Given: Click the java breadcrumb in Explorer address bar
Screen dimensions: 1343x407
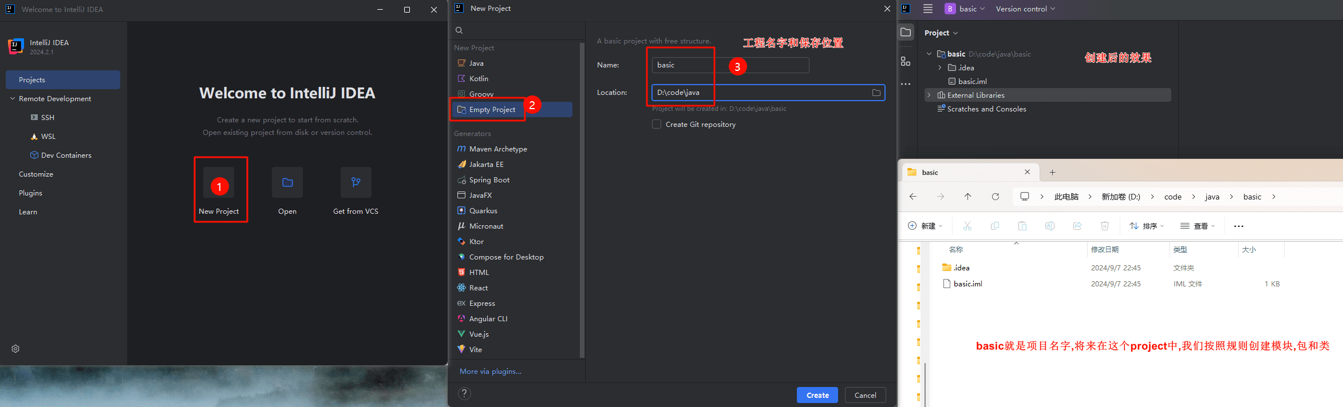Looking at the screenshot, I should pos(1212,197).
